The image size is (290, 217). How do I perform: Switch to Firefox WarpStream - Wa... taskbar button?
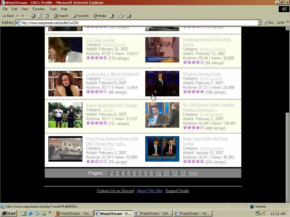click(x=74, y=214)
